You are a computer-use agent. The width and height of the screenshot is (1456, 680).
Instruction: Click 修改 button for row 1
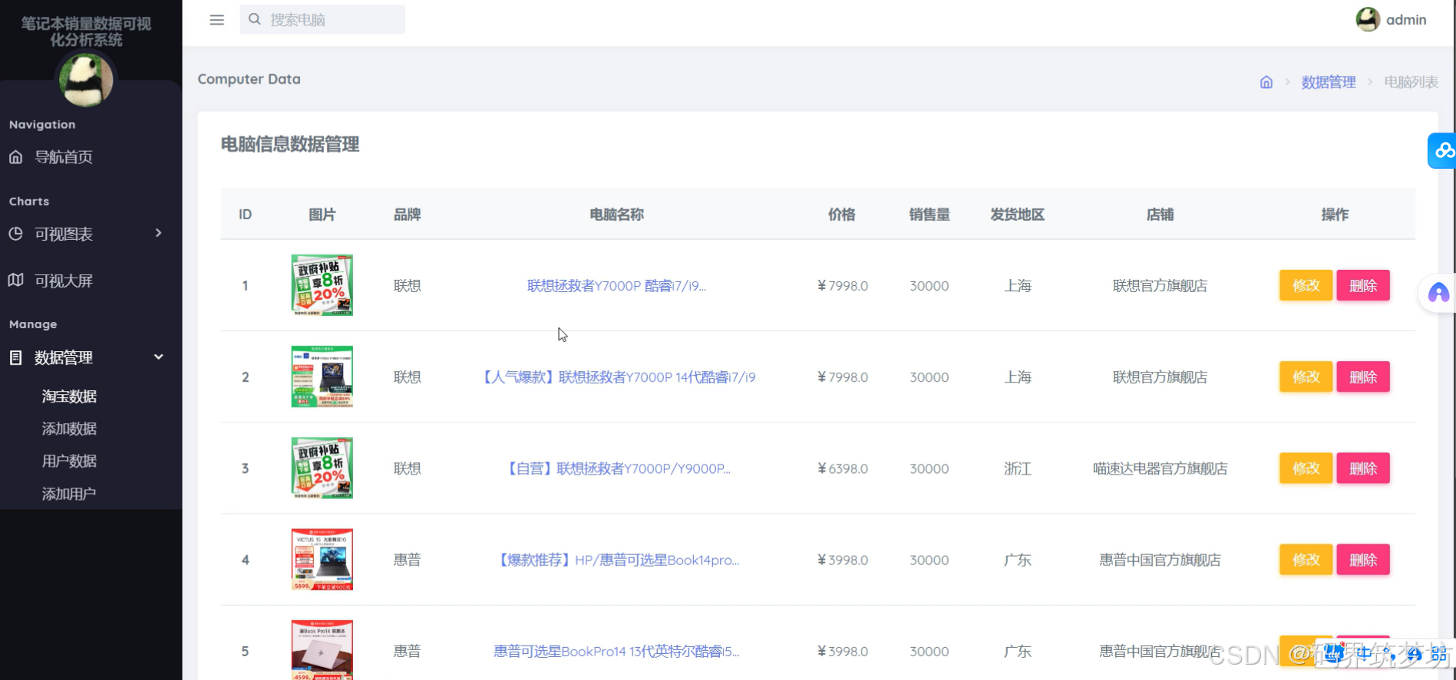(x=1306, y=285)
